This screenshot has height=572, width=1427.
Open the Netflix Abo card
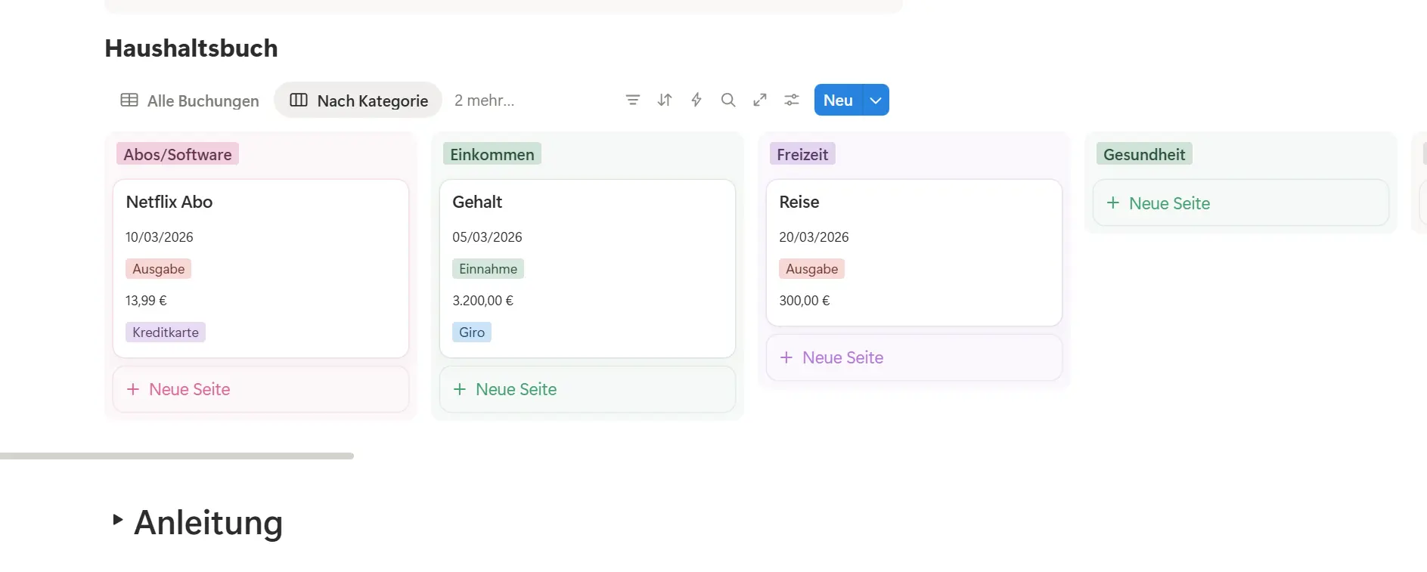pyautogui.click(x=260, y=203)
